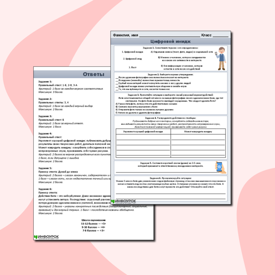The image size is (275, 275).
Task: Click "Задание 3:" on the Ответы page
Action: (x=45, y=116)
